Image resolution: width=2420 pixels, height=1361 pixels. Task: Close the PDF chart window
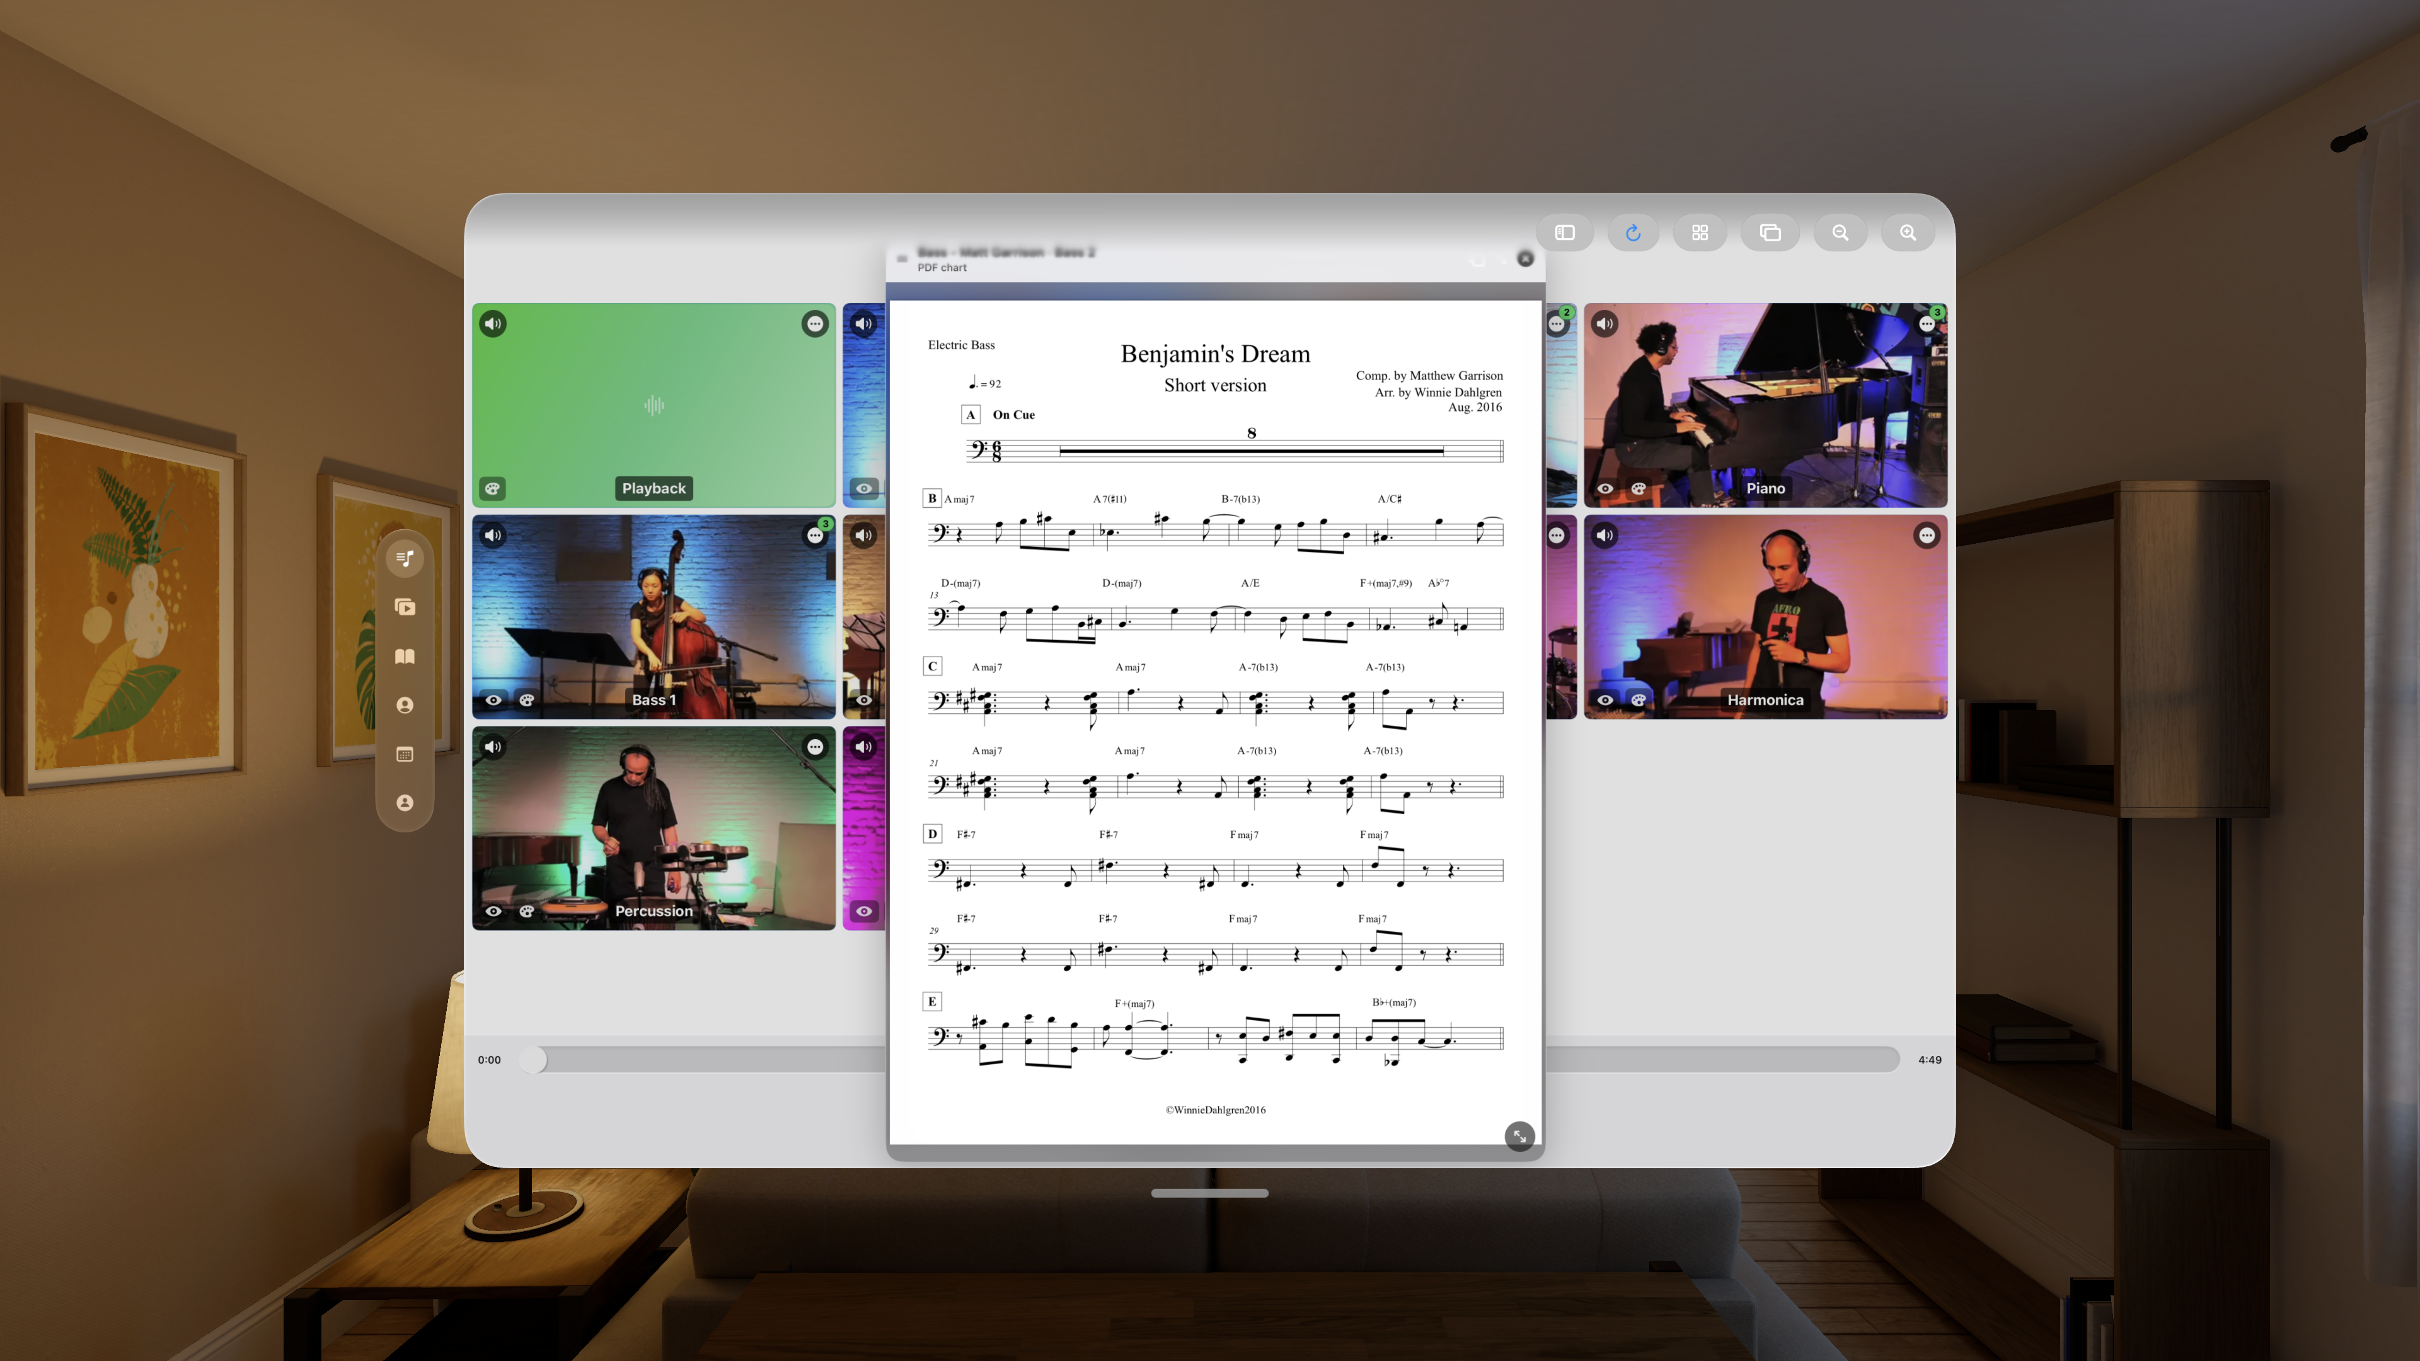[1526, 258]
